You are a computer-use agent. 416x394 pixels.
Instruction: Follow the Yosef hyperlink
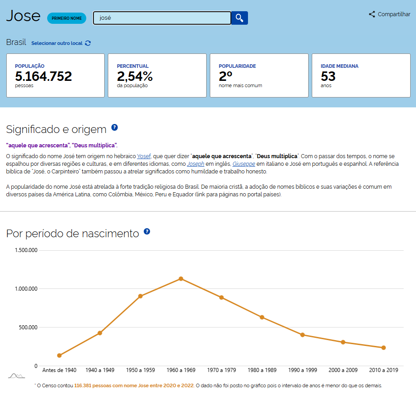[144, 156]
